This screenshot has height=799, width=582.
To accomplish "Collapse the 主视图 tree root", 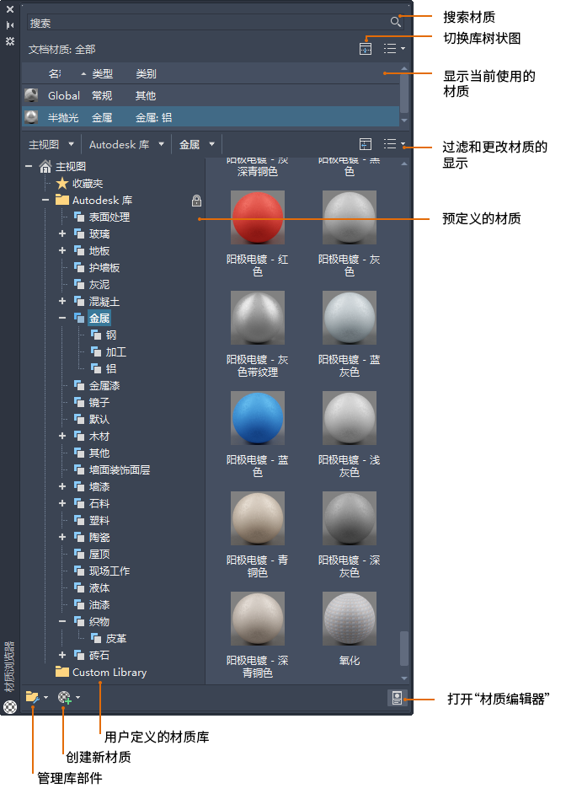I will (x=29, y=166).
